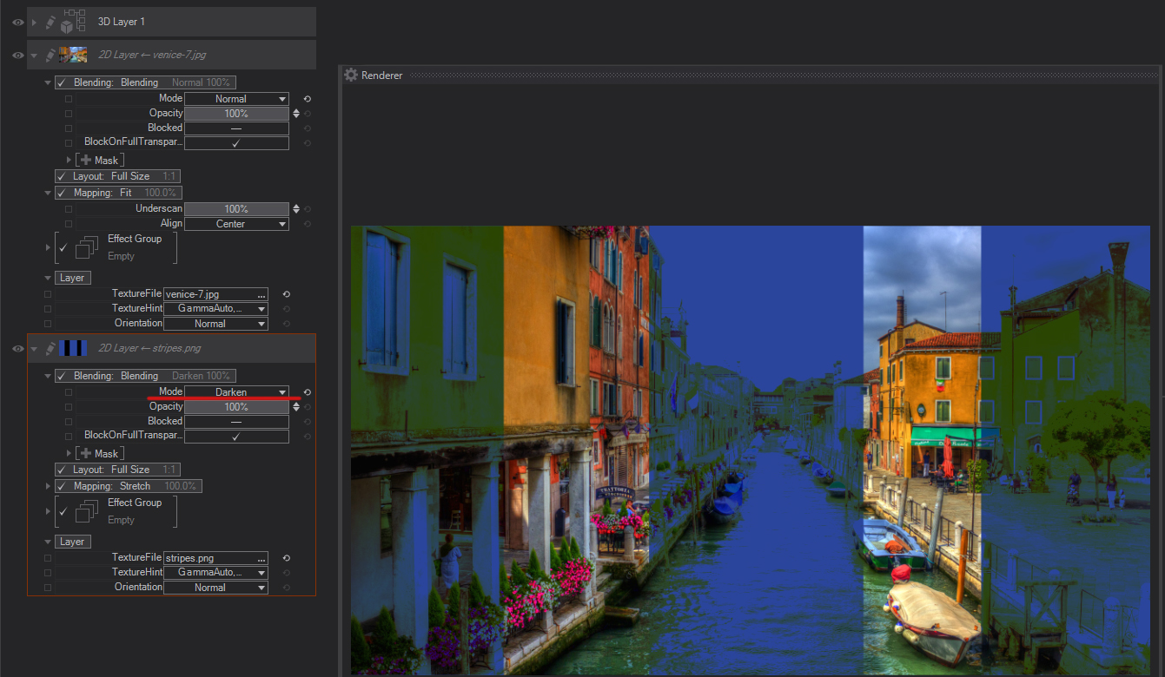The width and height of the screenshot is (1165, 677).
Task: Toggle visibility of the stripes.png layer
Action: 17,348
